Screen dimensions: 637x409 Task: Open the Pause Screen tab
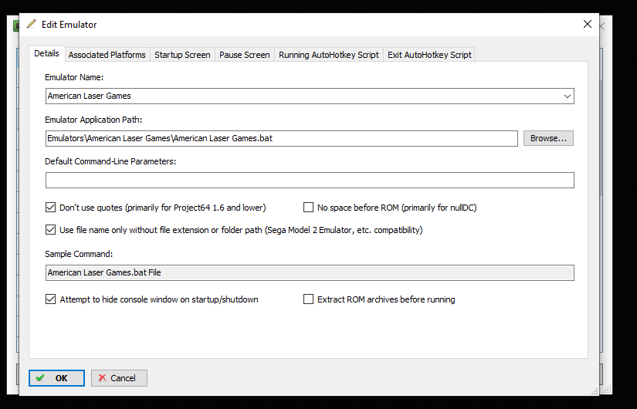click(x=245, y=55)
